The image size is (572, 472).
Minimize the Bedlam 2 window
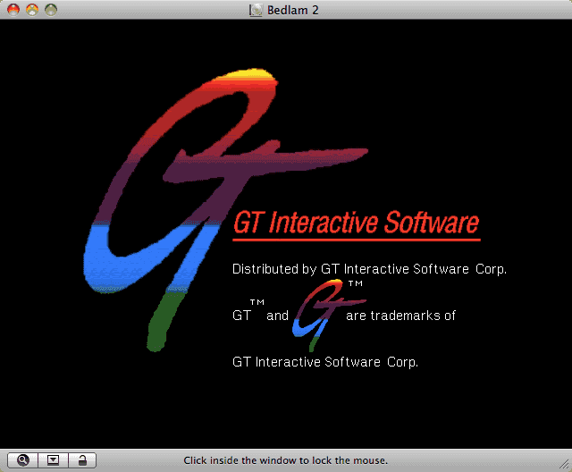pos(32,10)
